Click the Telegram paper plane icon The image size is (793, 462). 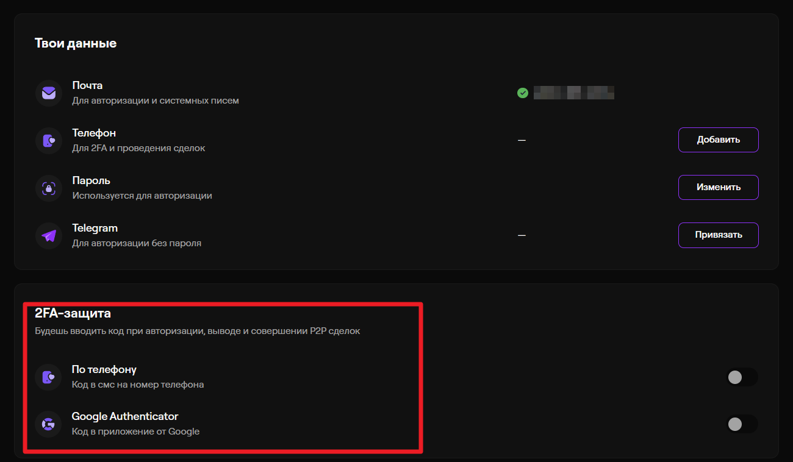(49, 236)
